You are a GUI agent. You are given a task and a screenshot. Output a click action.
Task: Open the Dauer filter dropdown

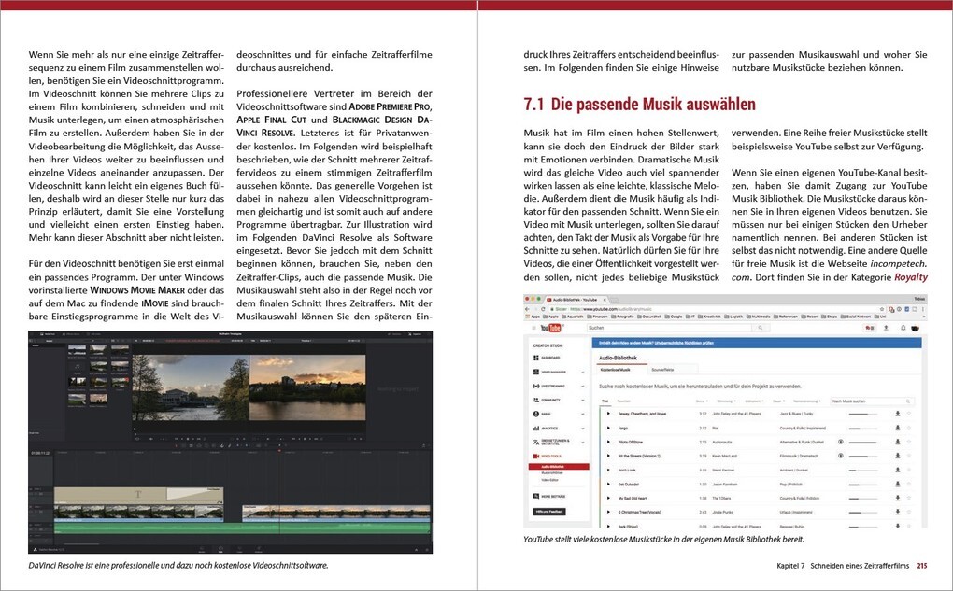tap(778, 401)
